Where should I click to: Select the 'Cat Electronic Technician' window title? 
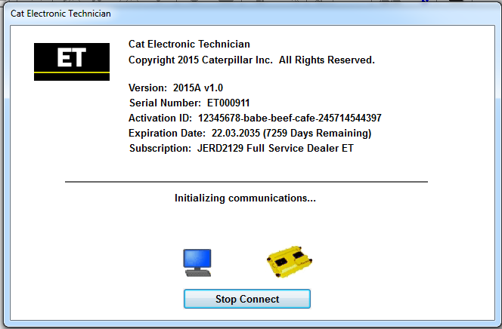[x=60, y=14]
